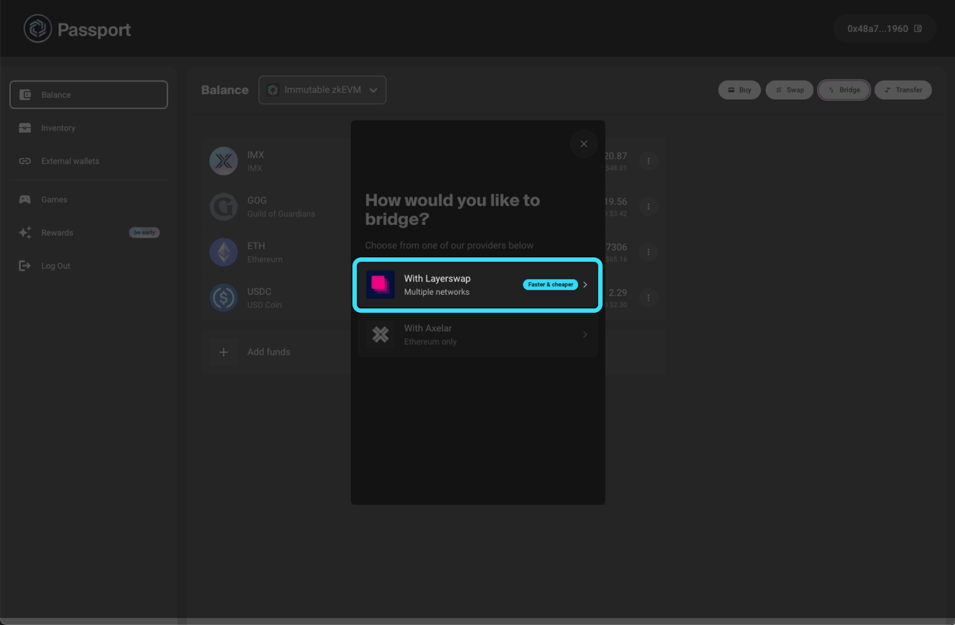Screen dimensions: 955x625
Task: Click the Add funds plus icon
Action: (224, 352)
